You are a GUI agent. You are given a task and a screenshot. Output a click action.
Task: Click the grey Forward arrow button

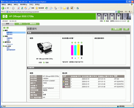13,8
